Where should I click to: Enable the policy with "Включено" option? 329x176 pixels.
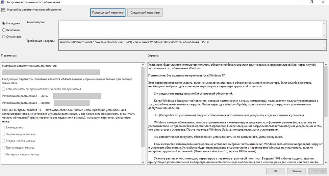4,30
